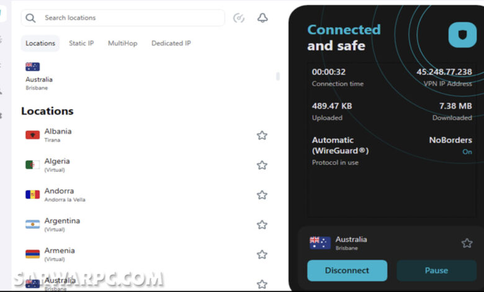Favorite Andorra with its star
The width and height of the screenshot is (484, 292).
tap(262, 195)
